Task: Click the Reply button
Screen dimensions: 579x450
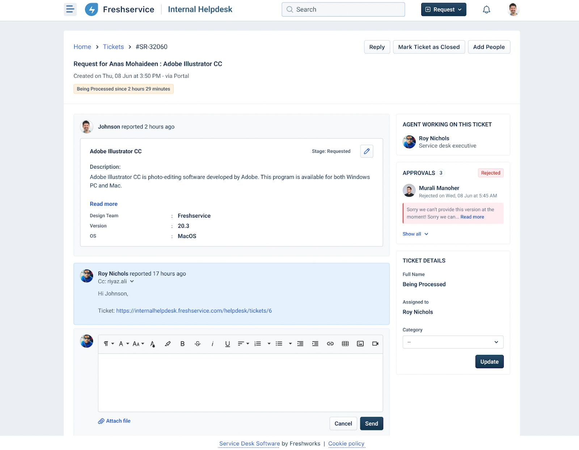Action: click(x=377, y=47)
